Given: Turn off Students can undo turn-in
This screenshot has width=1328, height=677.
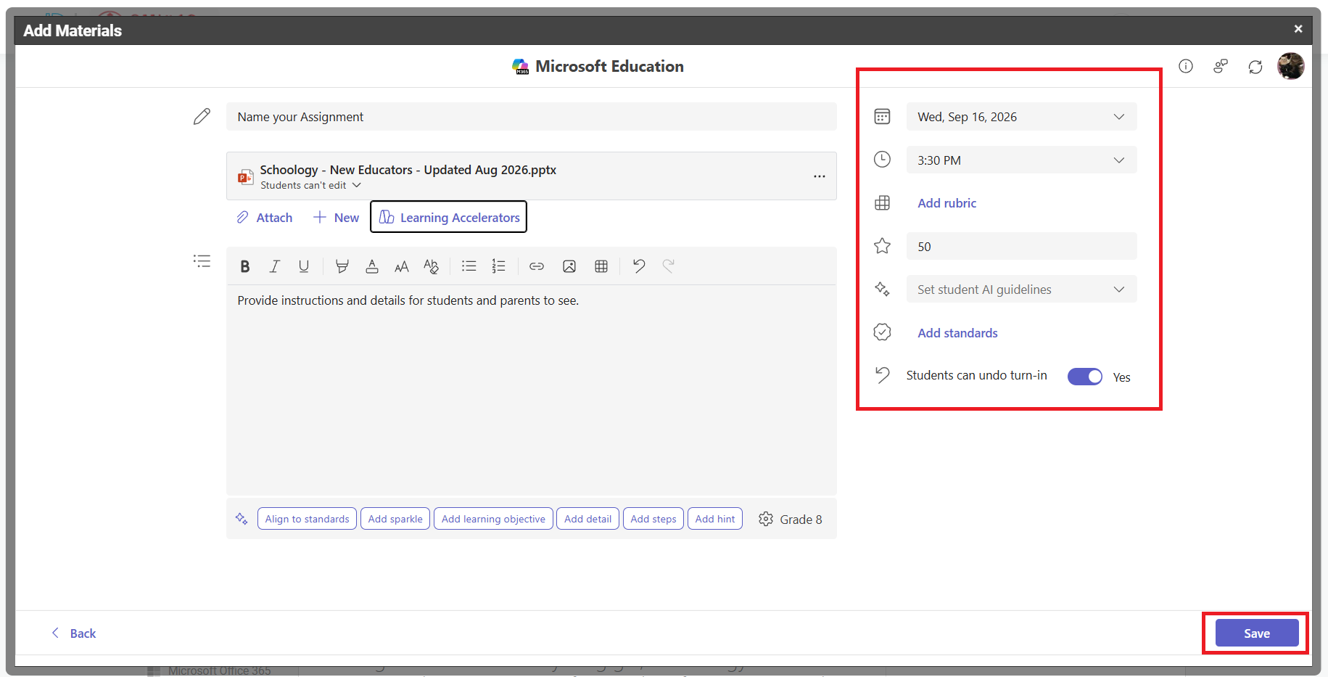Looking at the screenshot, I should pyautogui.click(x=1085, y=377).
